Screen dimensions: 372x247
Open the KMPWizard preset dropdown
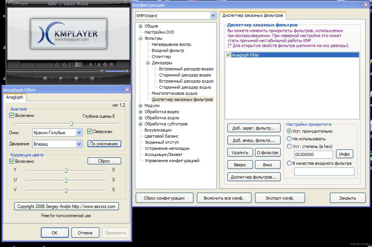[x=213, y=16]
